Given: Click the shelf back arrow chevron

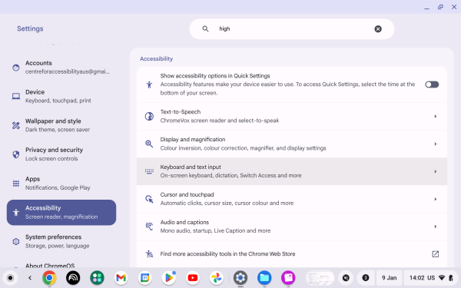Looking at the screenshot, I should [30, 278].
